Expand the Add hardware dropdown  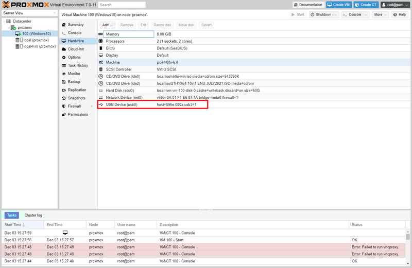[x=107, y=25]
